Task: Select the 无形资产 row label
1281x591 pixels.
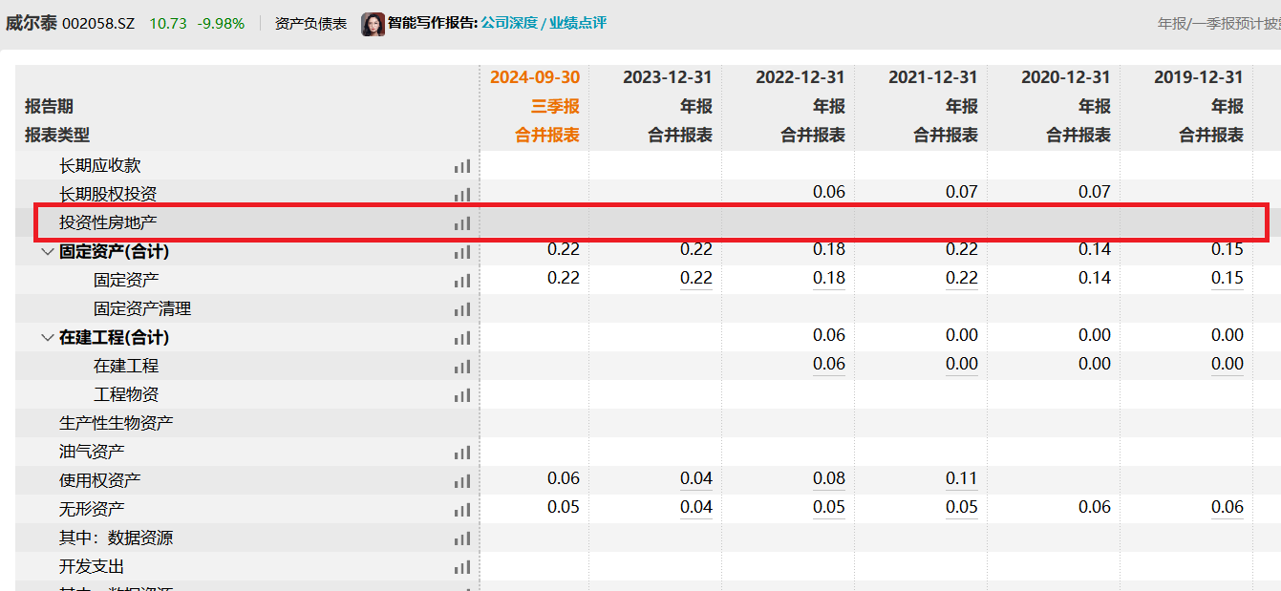Action: click(92, 510)
